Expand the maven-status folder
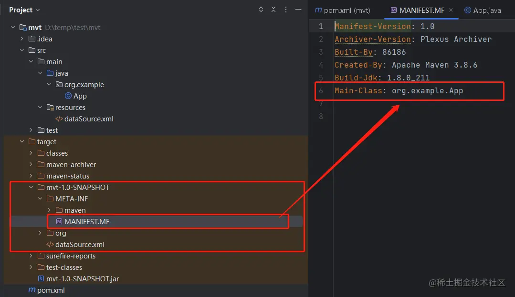The height and width of the screenshot is (297, 515). pyautogui.click(x=31, y=176)
